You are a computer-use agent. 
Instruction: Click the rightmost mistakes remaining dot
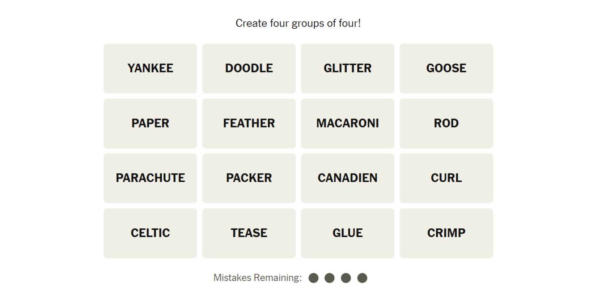click(x=362, y=278)
